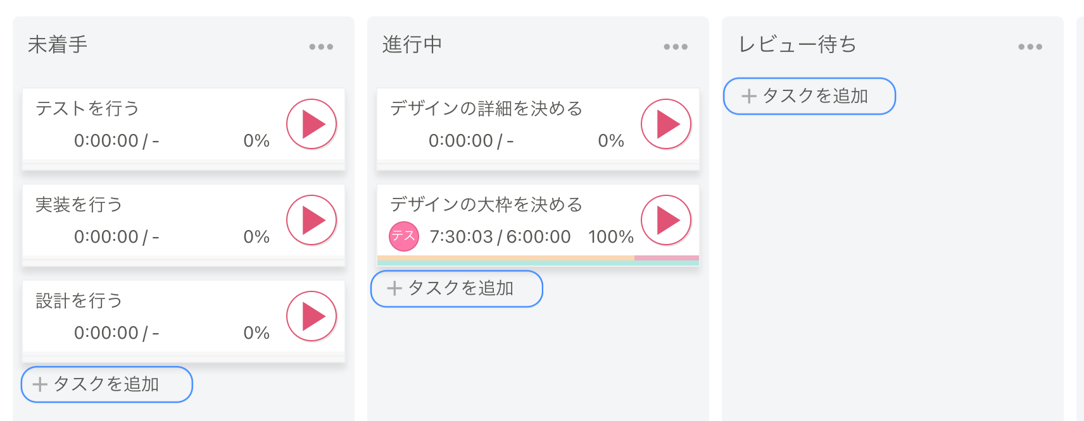Add a task to the レビュー待ち column
This screenshot has width=1084, height=421.
[x=809, y=96]
